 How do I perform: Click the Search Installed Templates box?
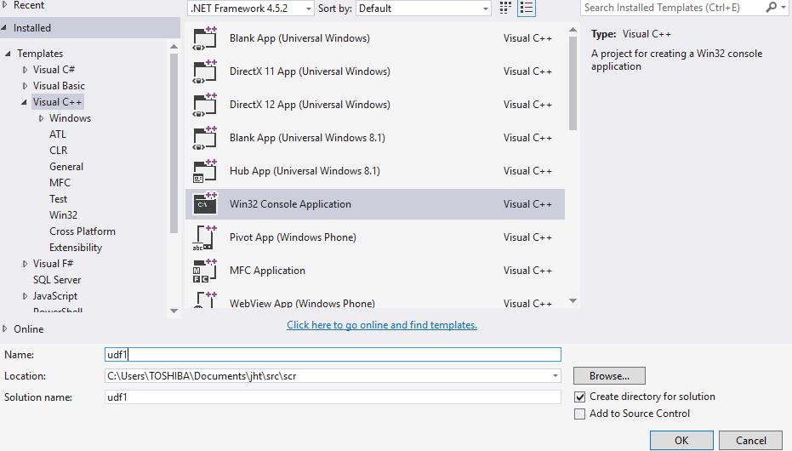tap(672, 8)
